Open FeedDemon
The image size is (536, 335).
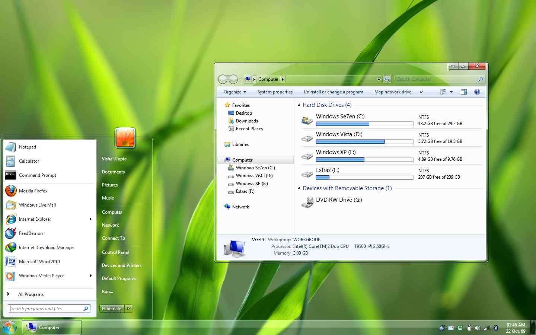[x=50, y=233]
